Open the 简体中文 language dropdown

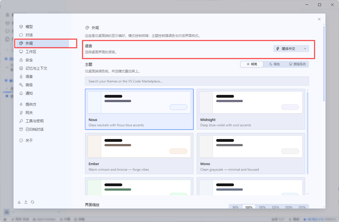pos(291,49)
